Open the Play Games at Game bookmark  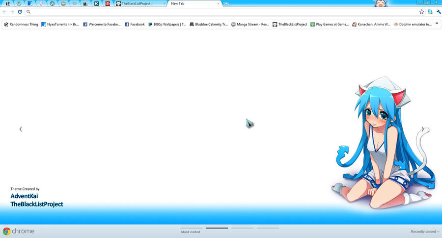click(330, 25)
